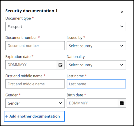
Task: Click into the Expiration date DDMMMYY field
Action: tap(31, 65)
